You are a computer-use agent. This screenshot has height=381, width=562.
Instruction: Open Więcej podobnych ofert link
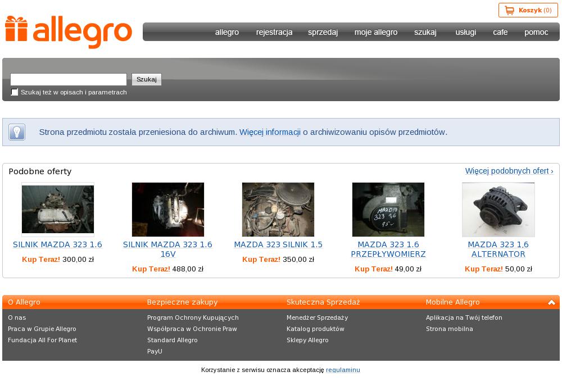pyautogui.click(x=509, y=171)
